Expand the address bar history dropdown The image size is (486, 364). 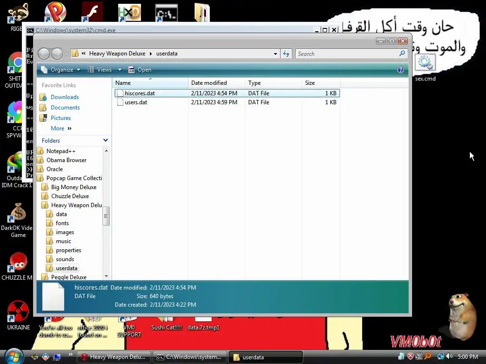(x=275, y=54)
